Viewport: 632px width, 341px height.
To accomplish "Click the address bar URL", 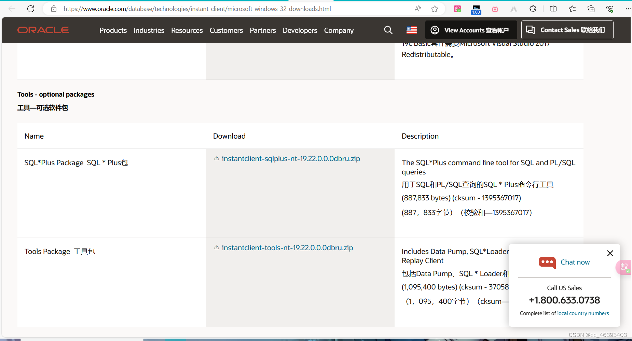I will (x=197, y=9).
